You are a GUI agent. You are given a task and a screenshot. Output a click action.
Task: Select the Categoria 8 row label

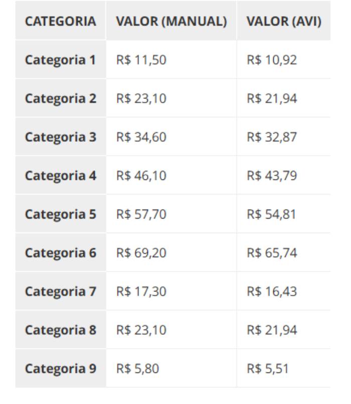coord(61,330)
